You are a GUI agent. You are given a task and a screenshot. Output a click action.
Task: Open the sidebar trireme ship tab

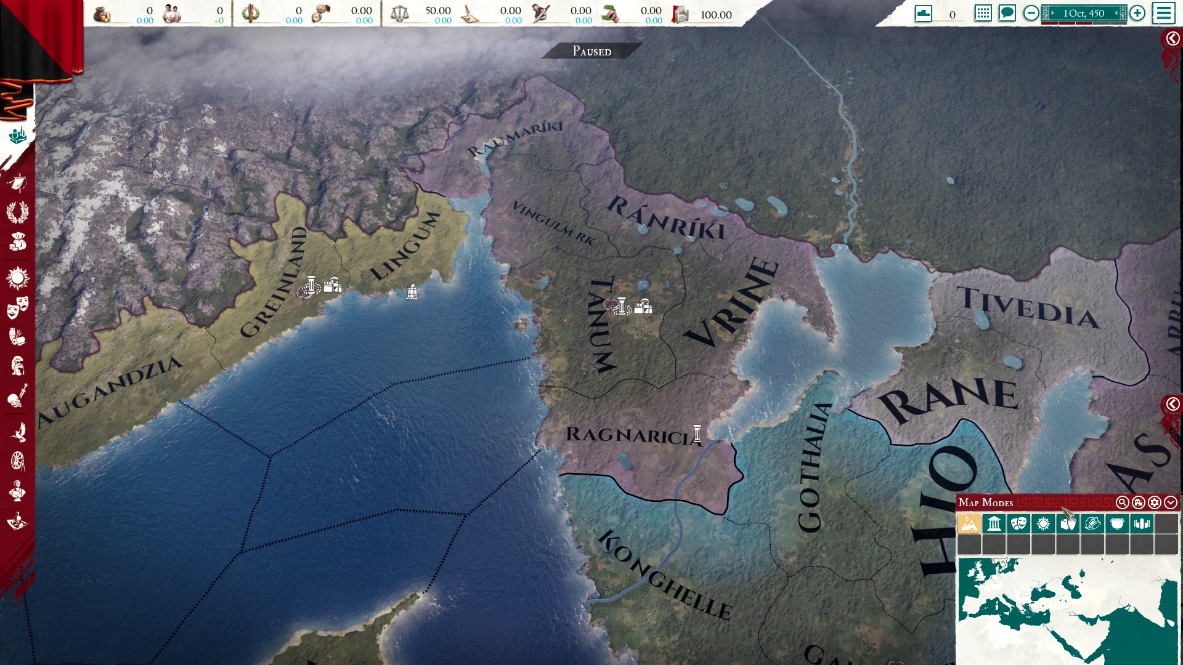pyautogui.click(x=17, y=182)
